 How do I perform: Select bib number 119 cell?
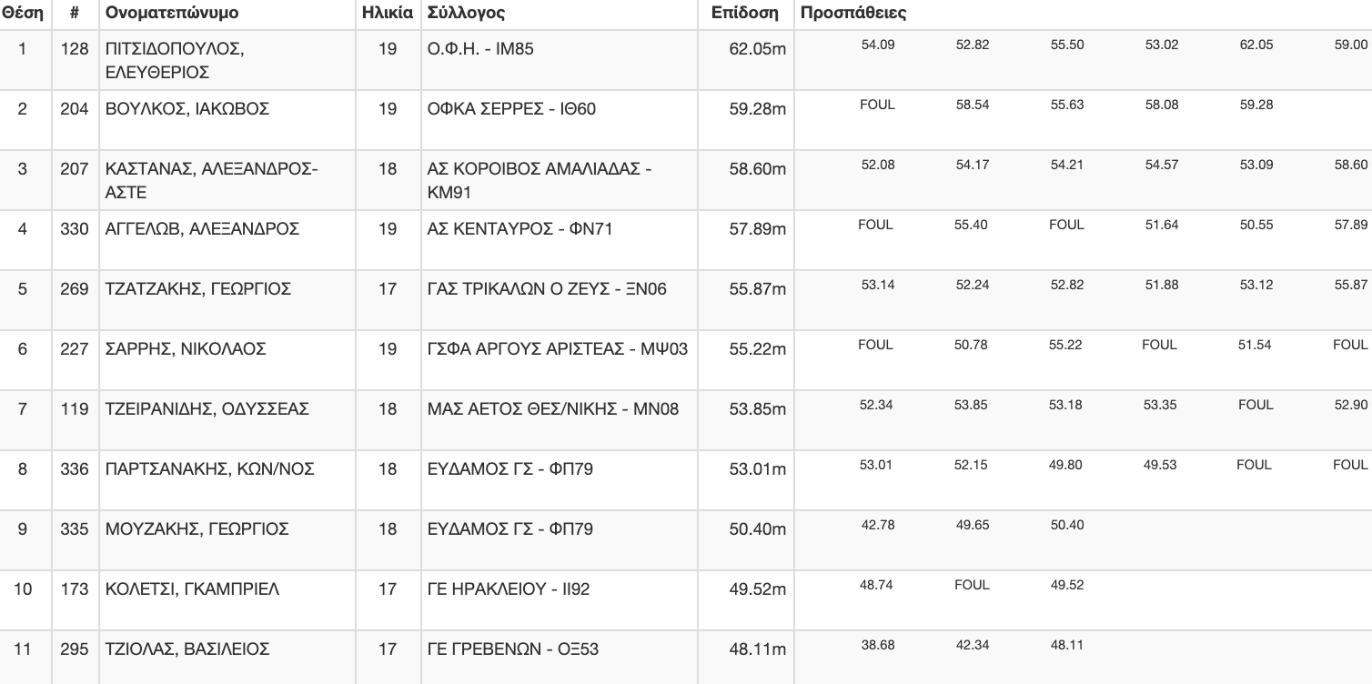click(74, 409)
